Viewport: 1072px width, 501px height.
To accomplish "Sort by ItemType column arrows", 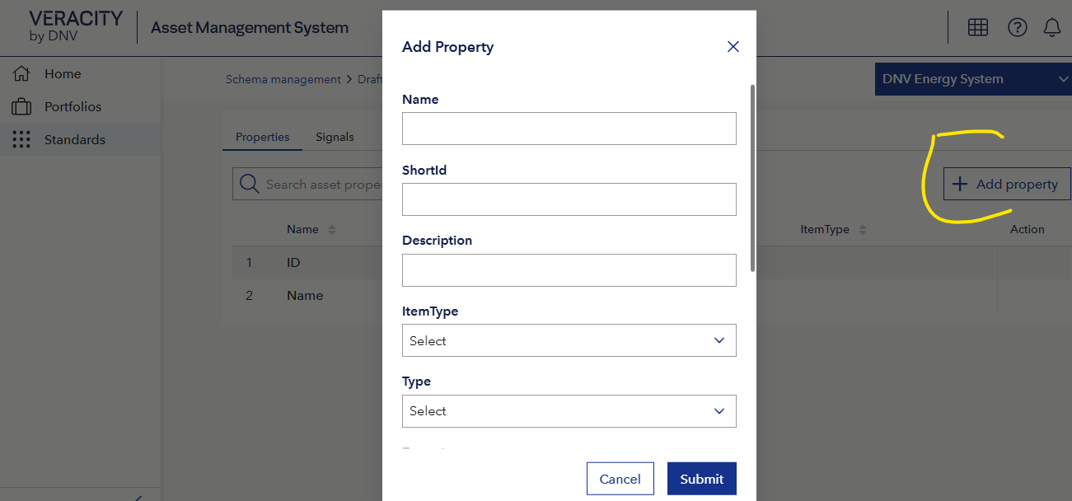I will point(863,230).
